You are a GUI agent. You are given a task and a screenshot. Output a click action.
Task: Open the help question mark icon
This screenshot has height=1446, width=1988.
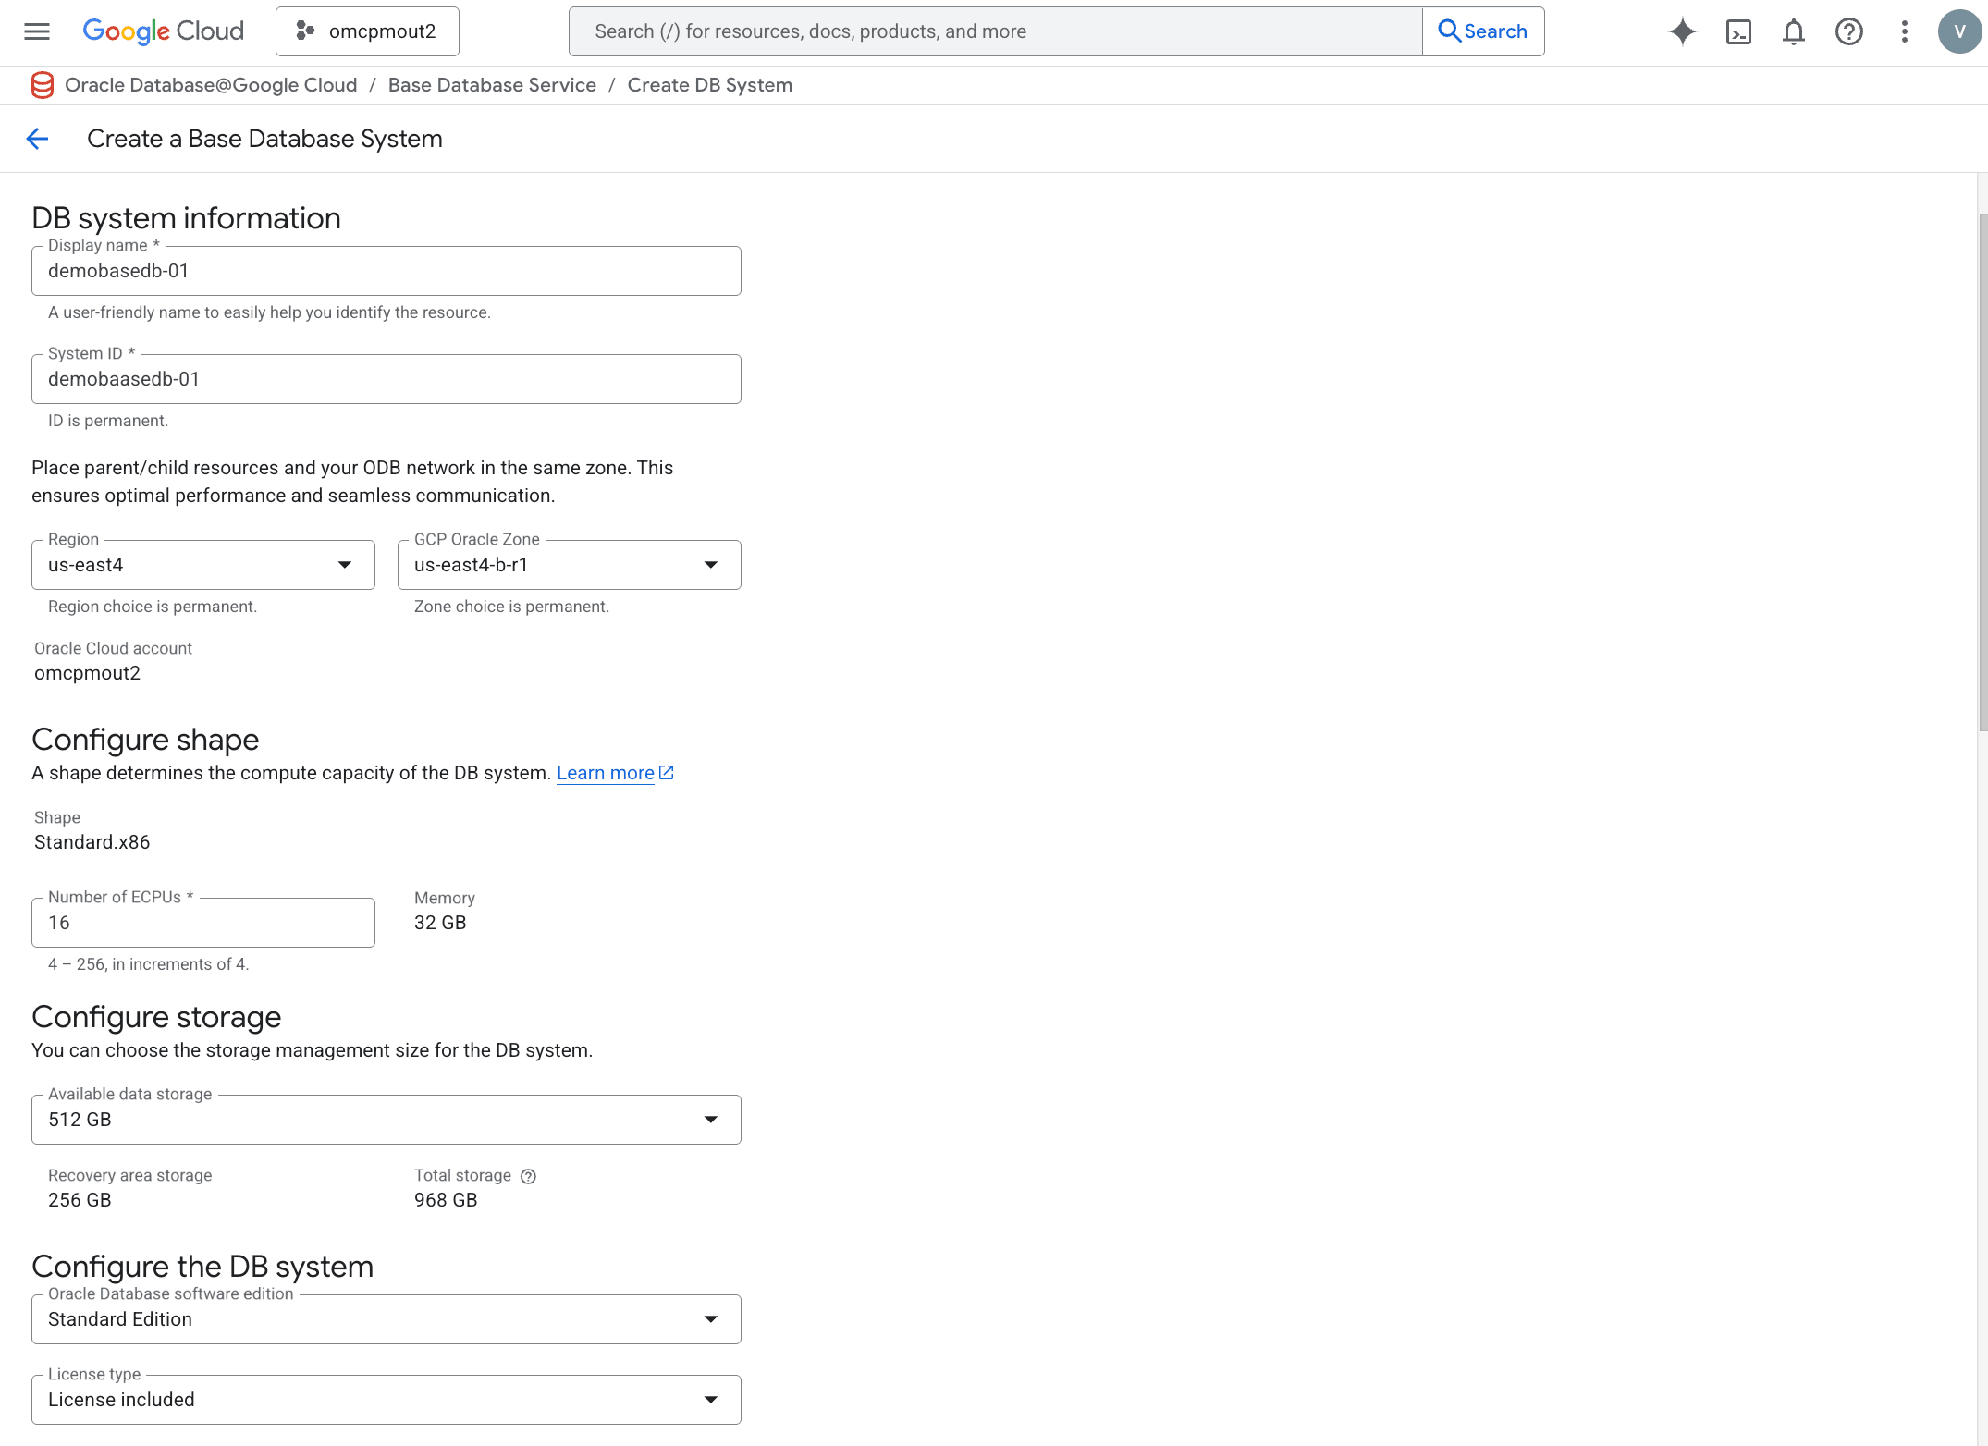[x=1849, y=31]
